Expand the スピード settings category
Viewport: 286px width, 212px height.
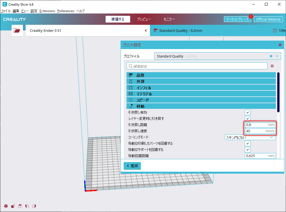click(201, 100)
